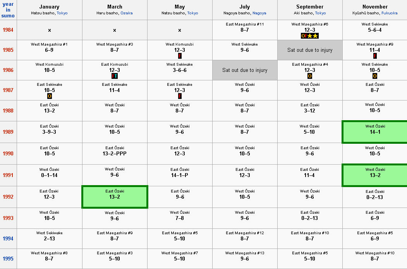Click the Osaka link under March

[x=126, y=13]
